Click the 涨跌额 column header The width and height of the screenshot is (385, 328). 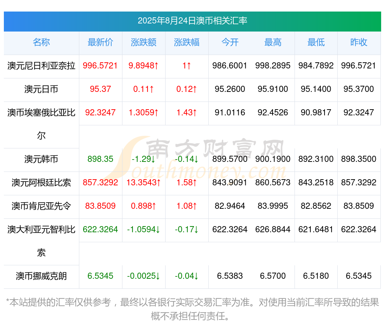143,42
